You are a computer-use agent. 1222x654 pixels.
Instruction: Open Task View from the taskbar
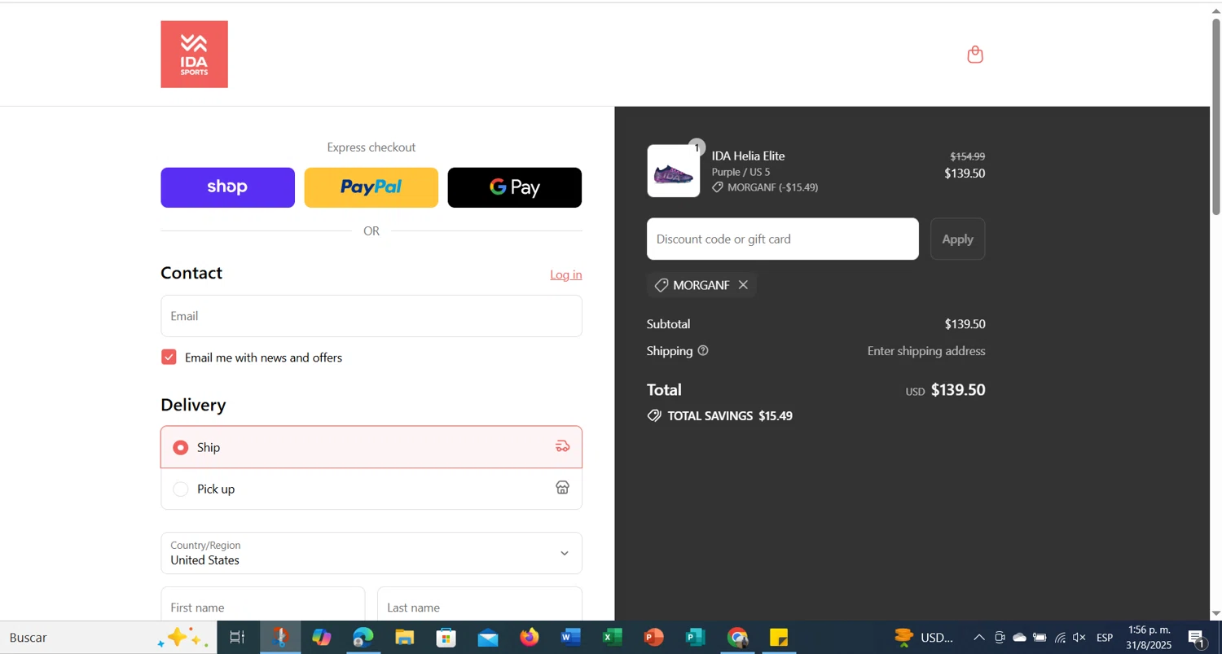click(237, 638)
